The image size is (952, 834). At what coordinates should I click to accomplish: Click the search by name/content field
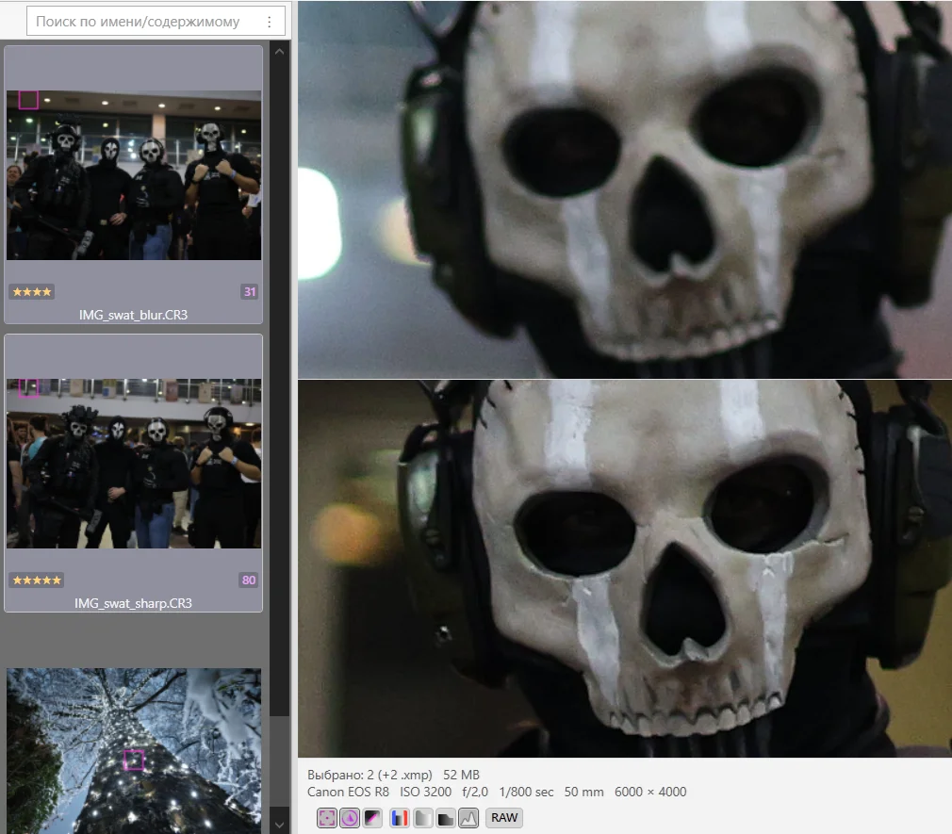coord(156,22)
